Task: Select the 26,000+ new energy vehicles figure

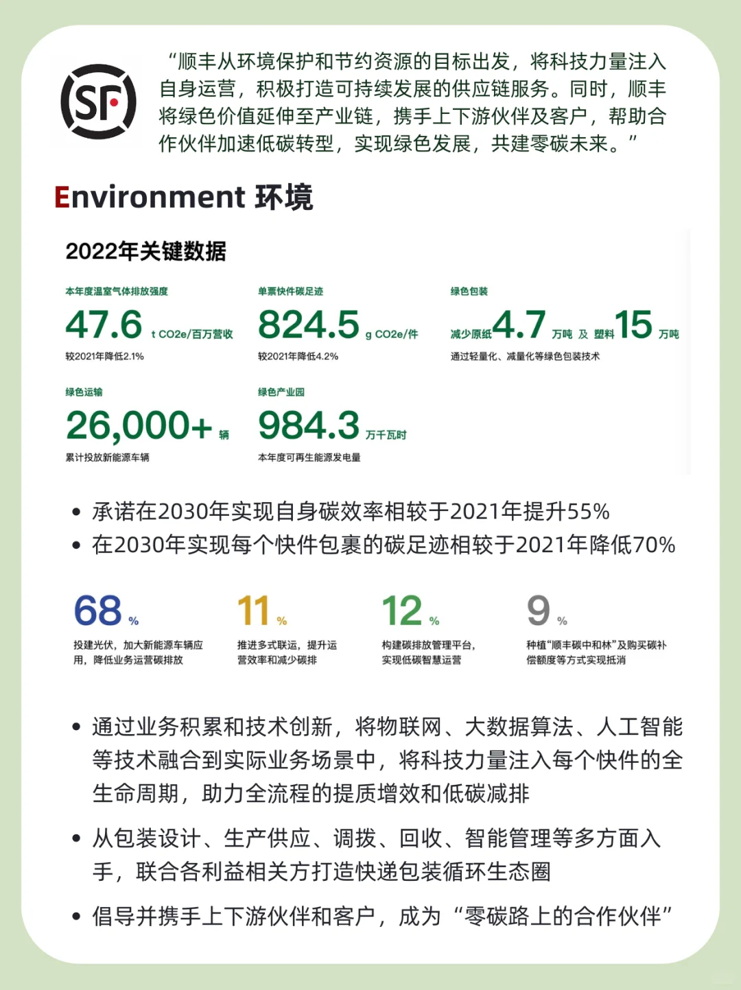Action: click(x=144, y=425)
